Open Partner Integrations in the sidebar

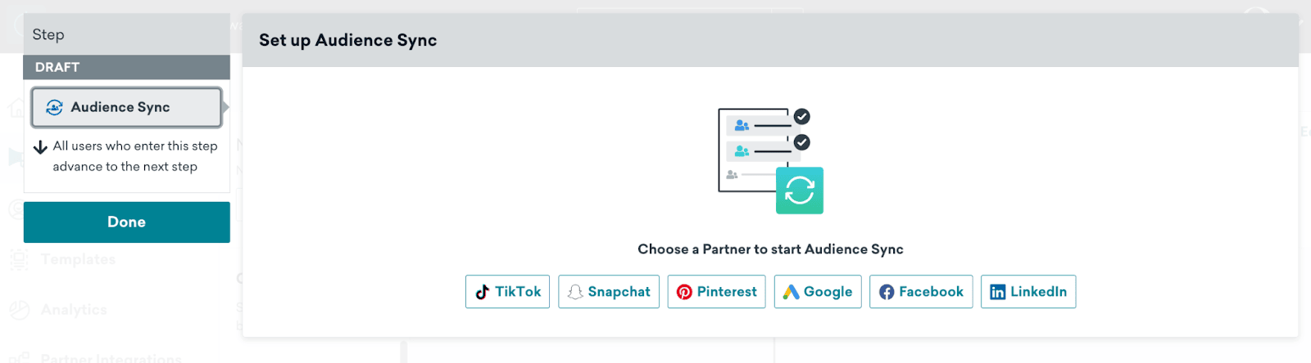pyautogui.click(x=111, y=358)
